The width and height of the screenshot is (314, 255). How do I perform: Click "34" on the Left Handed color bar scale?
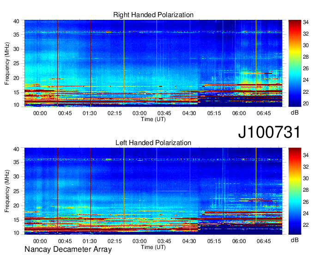click(x=306, y=155)
